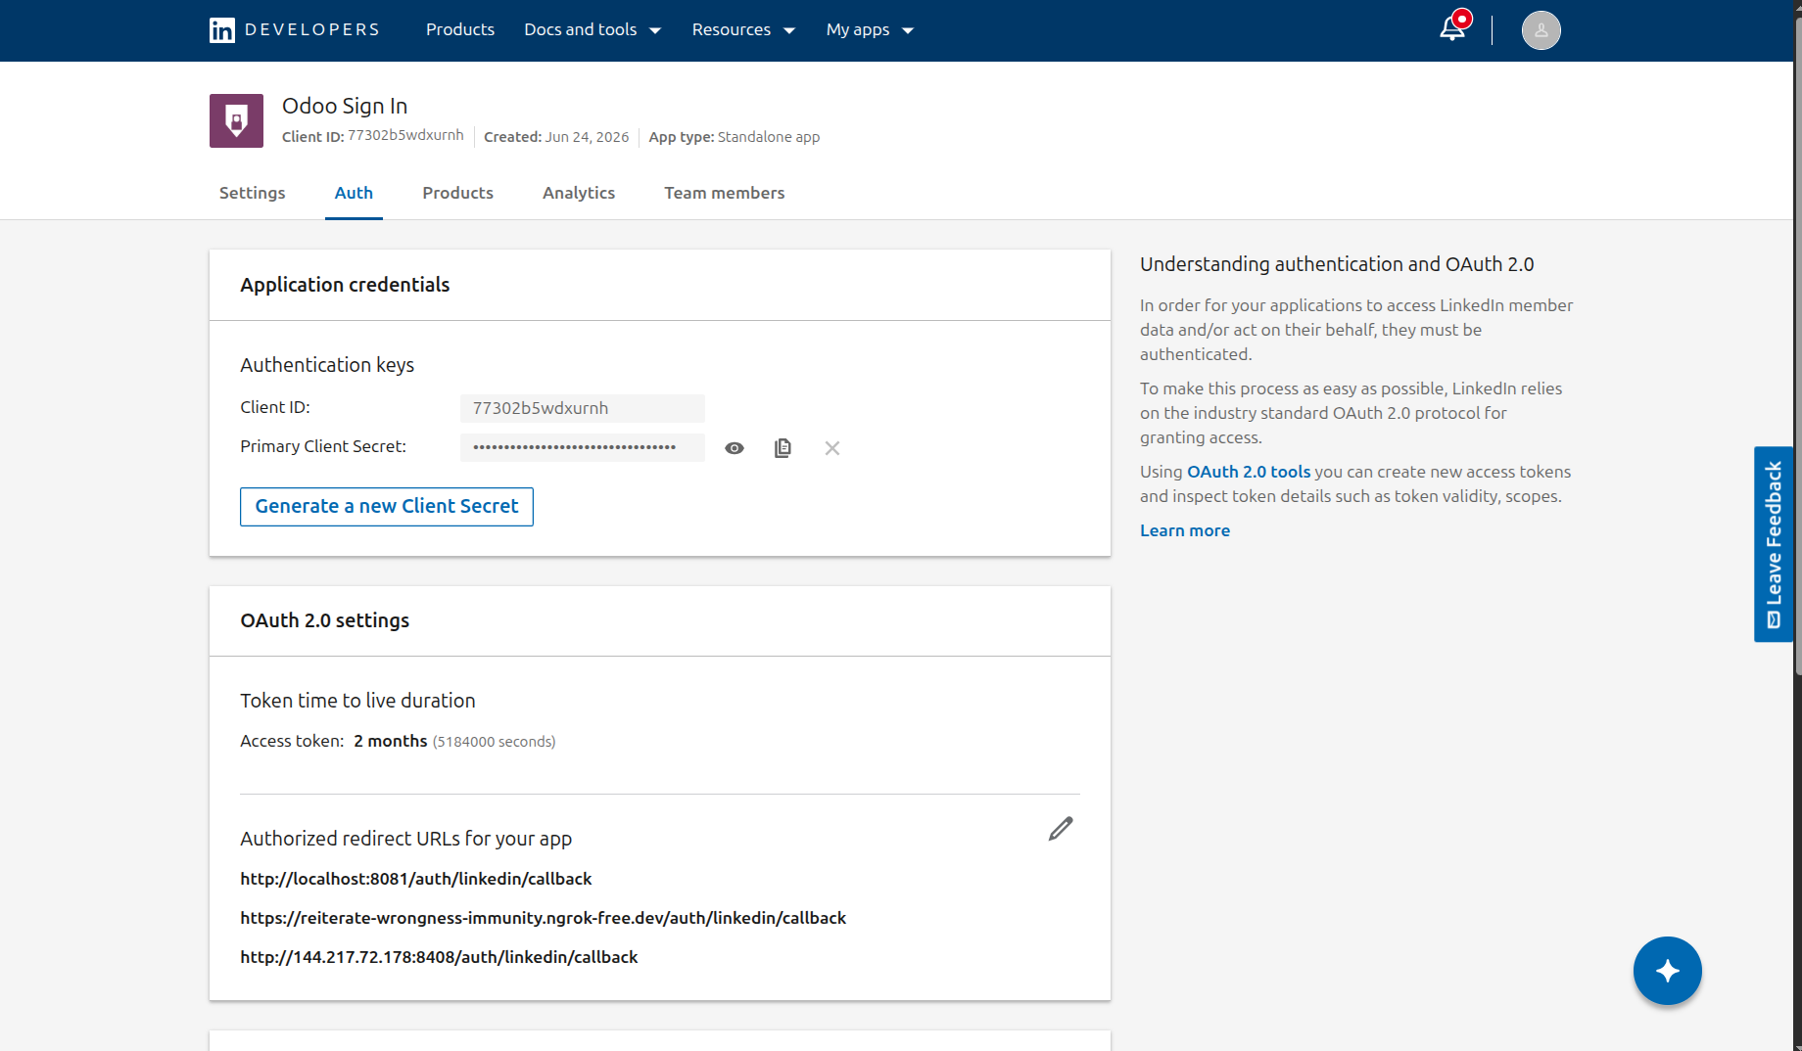Click the App type Standalone app text
The width and height of the screenshot is (1802, 1051).
(735, 137)
